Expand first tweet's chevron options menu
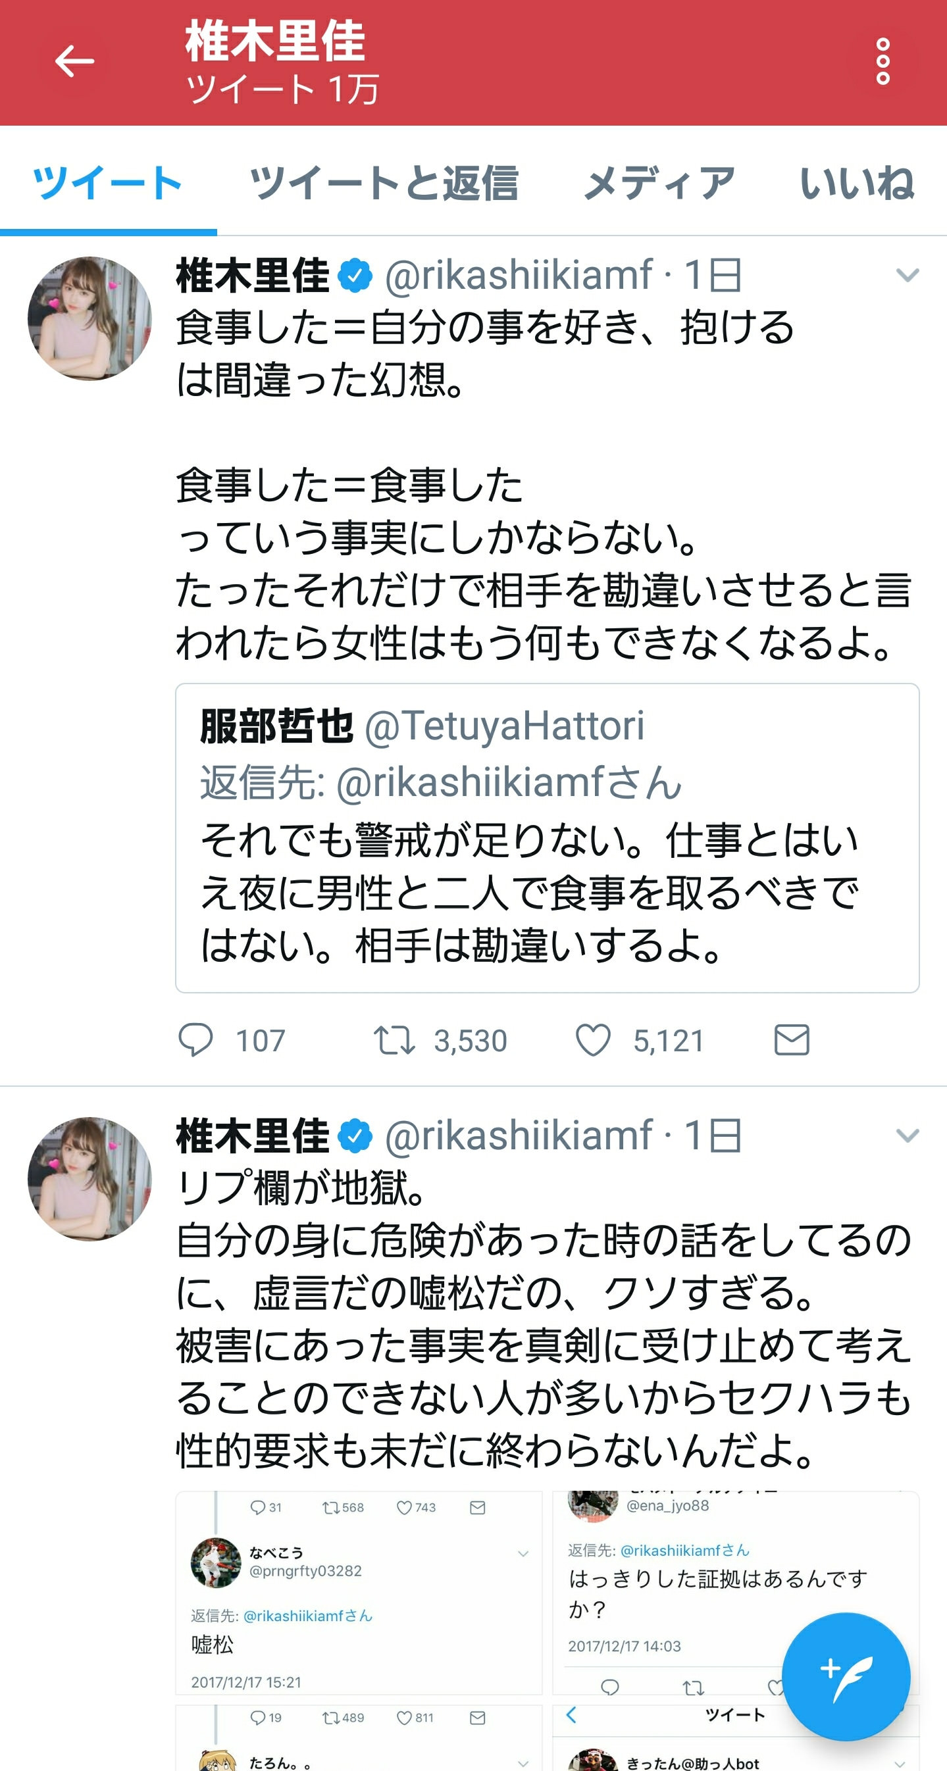 [x=907, y=276]
